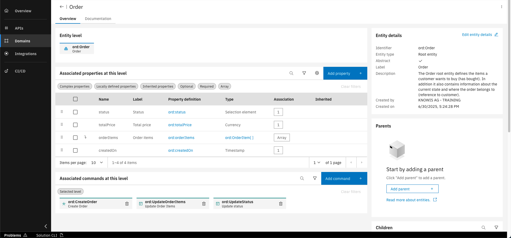Click the edit pencil for entity details
This screenshot has width=511, height=238.
496,35
